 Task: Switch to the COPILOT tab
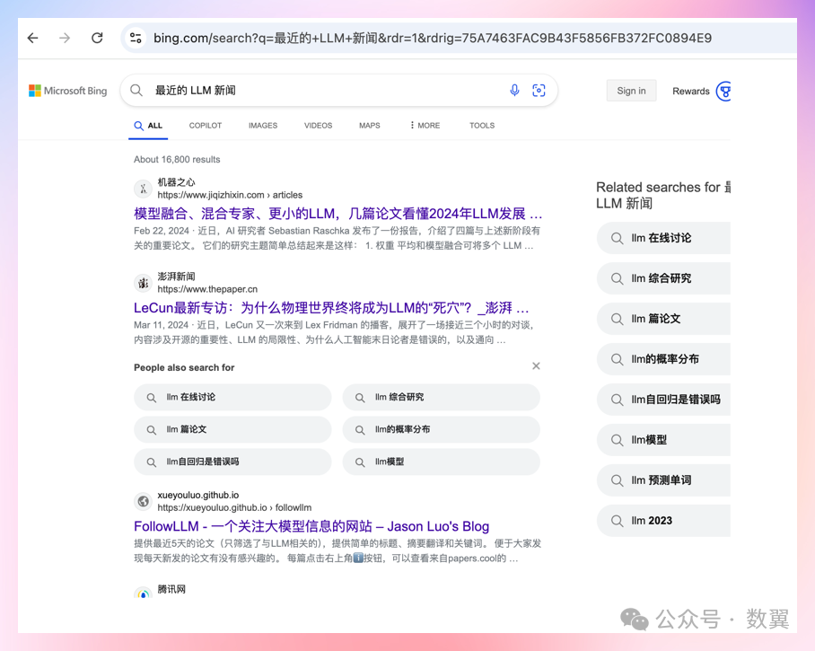[206, 126]
